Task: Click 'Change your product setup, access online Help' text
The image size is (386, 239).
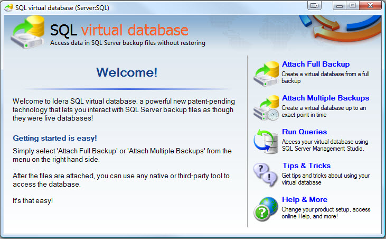Action: [326, 213]
